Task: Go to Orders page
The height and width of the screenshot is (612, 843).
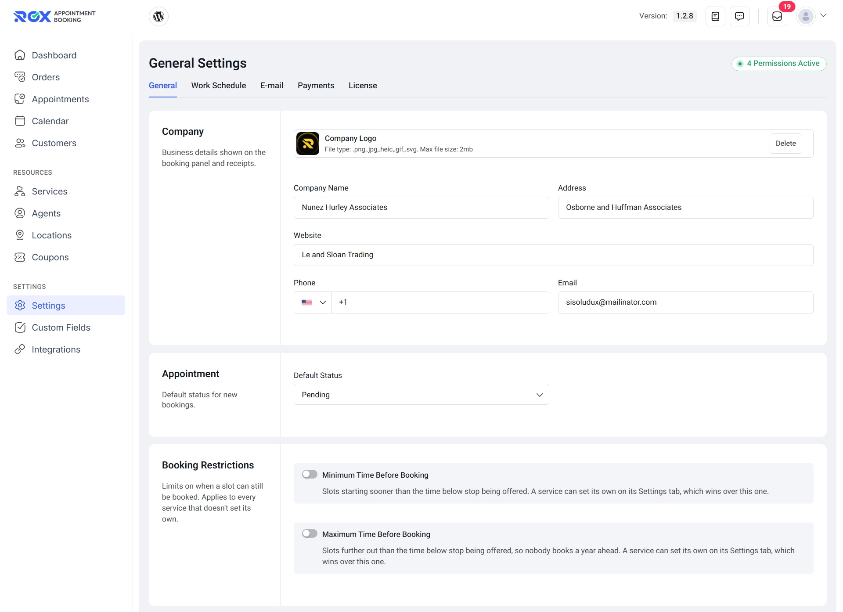Action: pos(66,77)
